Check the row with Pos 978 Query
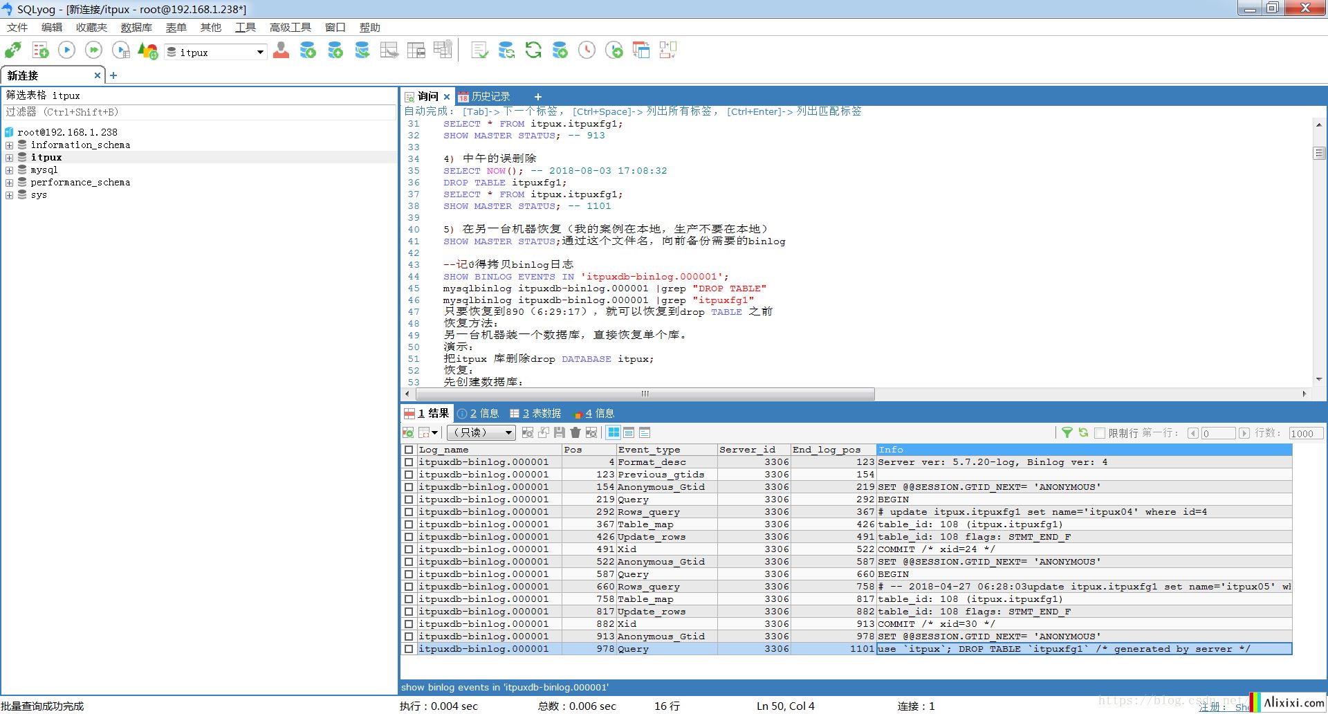This screenshot has height=714, width=1328. pyautogui.click(x=409, y=649)
